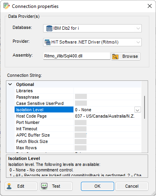Confirm with the OK button

(98, 186)
